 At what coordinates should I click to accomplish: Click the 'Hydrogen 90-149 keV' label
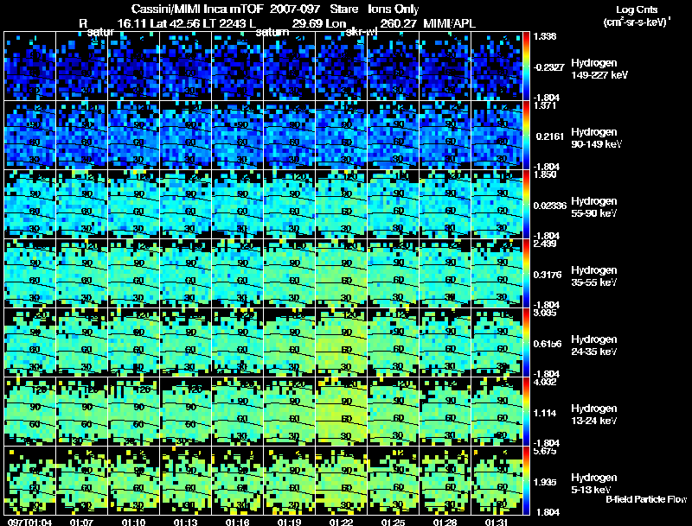point(596,138)
